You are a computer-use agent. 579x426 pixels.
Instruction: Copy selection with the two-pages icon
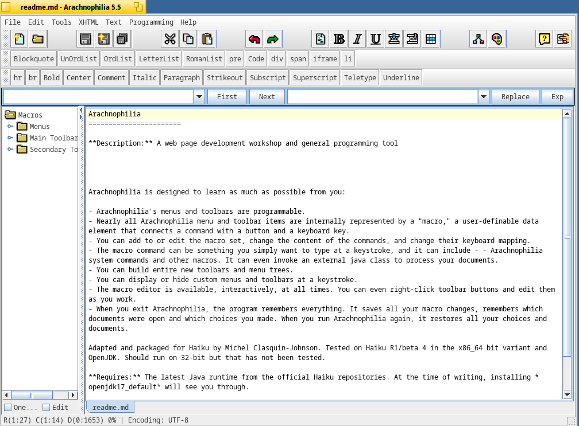click(x=188, y=39)
